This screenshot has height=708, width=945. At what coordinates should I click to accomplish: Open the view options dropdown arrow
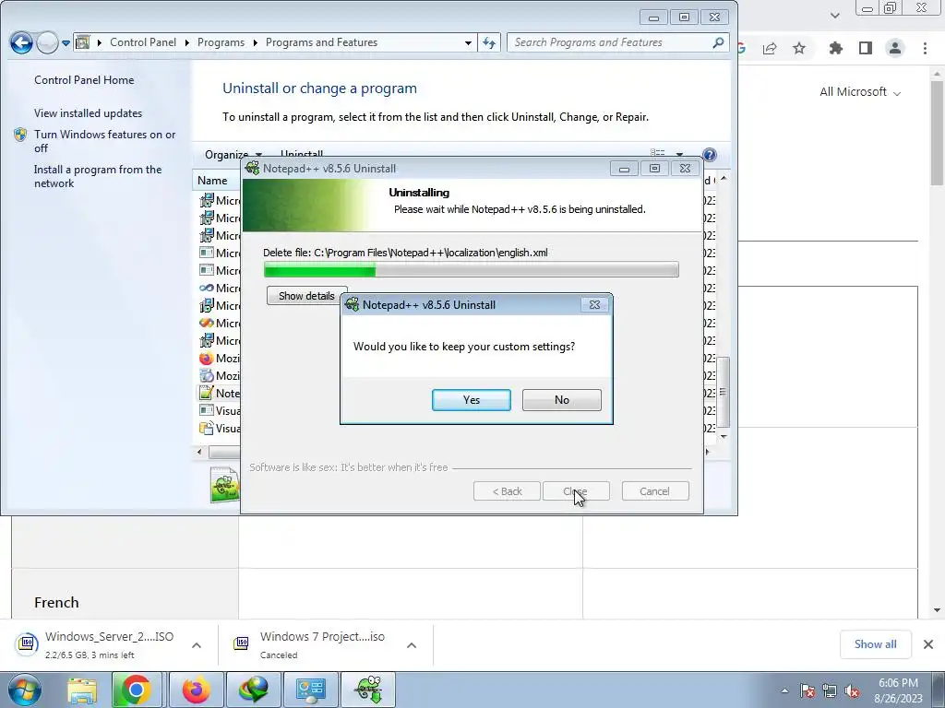[679, 154]
